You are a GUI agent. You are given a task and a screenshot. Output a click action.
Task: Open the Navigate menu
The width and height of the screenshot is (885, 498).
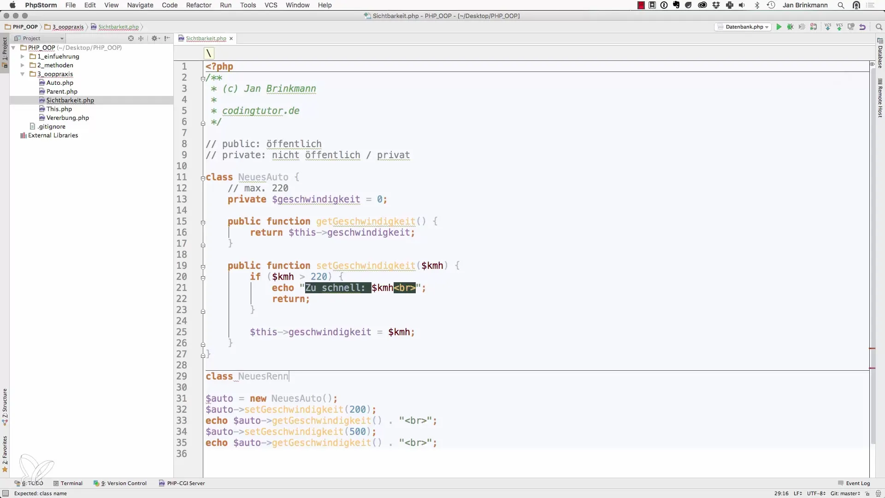point(140,5)
